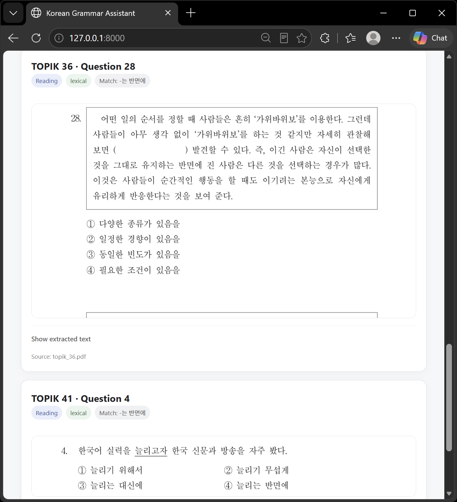Open a new browser tab
Viewport: 457px width, 502px height.
pos(191,13)
